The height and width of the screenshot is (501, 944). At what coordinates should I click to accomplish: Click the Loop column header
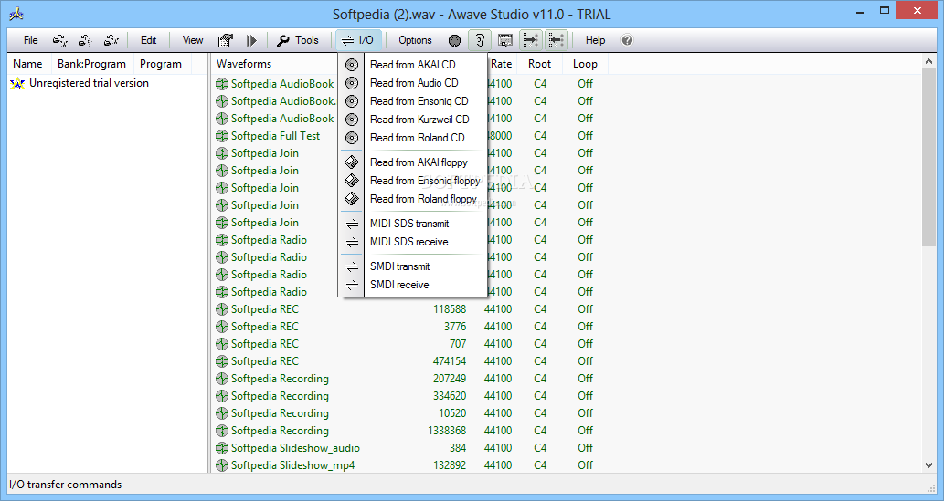(585, 64)
